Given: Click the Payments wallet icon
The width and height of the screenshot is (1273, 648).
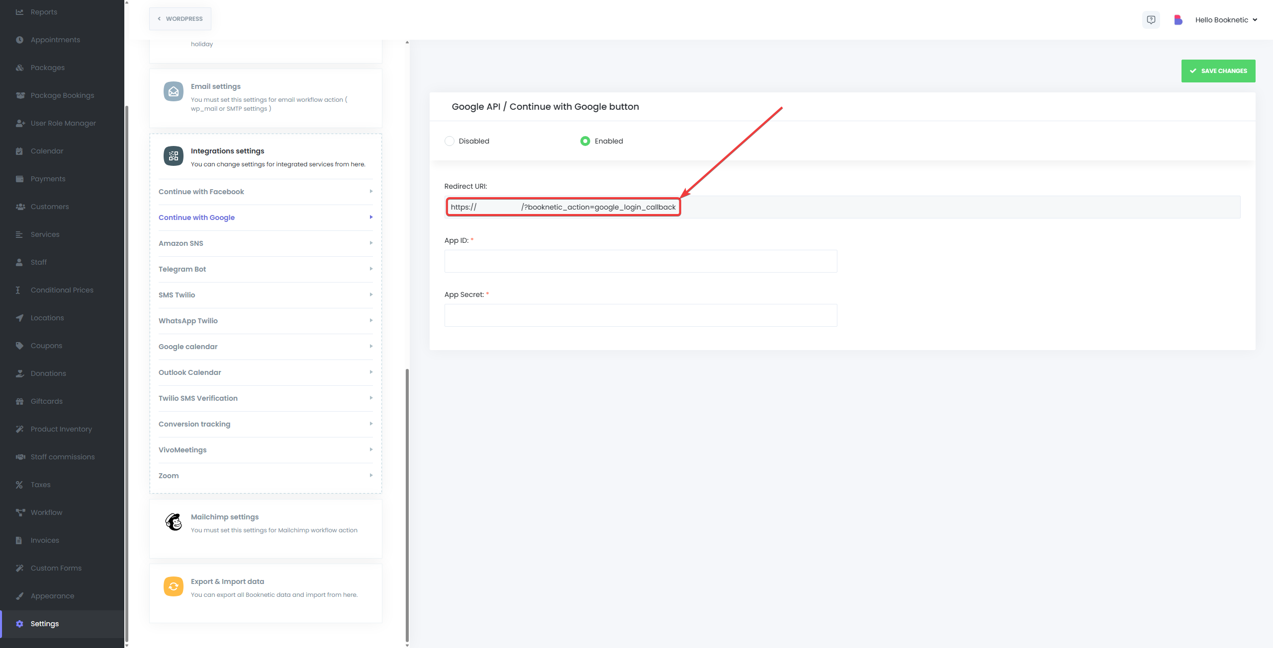Looking at the screenshot, I should click(19, 179).
